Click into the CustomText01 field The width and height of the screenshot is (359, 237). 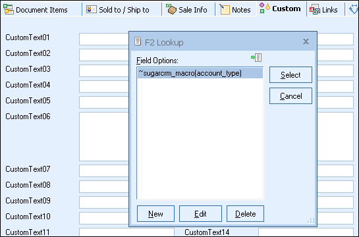pyautogui.click(x=104, y=39)
